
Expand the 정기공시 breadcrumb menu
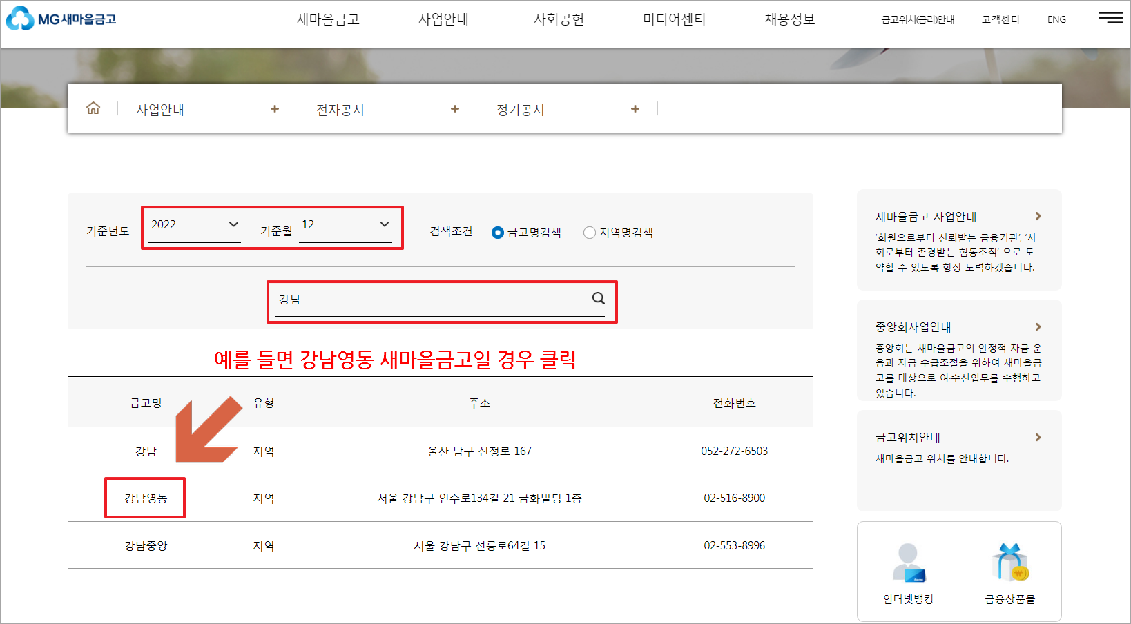tap(635, 108)
